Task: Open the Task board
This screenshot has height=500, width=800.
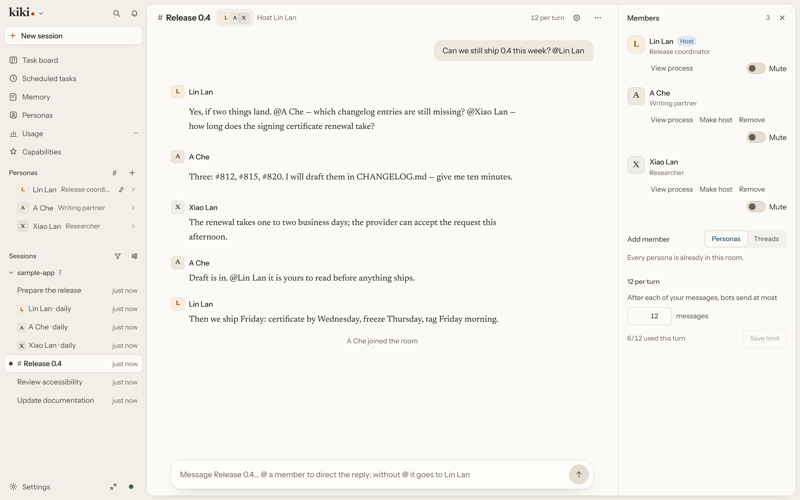Action: click(x=73, y=60)
